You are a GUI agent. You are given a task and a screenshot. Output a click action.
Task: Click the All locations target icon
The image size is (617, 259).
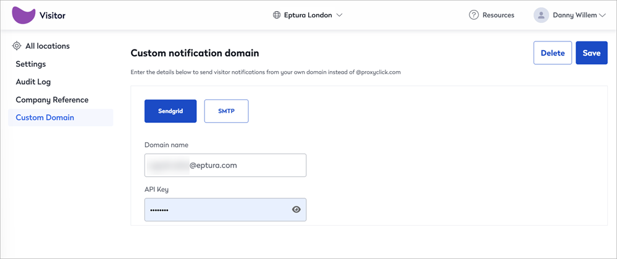pyautogui.click(x=17, y=46)
